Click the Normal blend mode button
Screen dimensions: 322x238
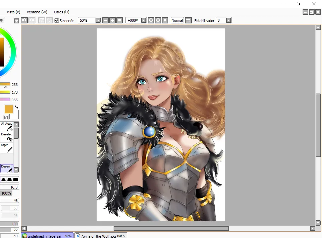(x=177, y=20)
